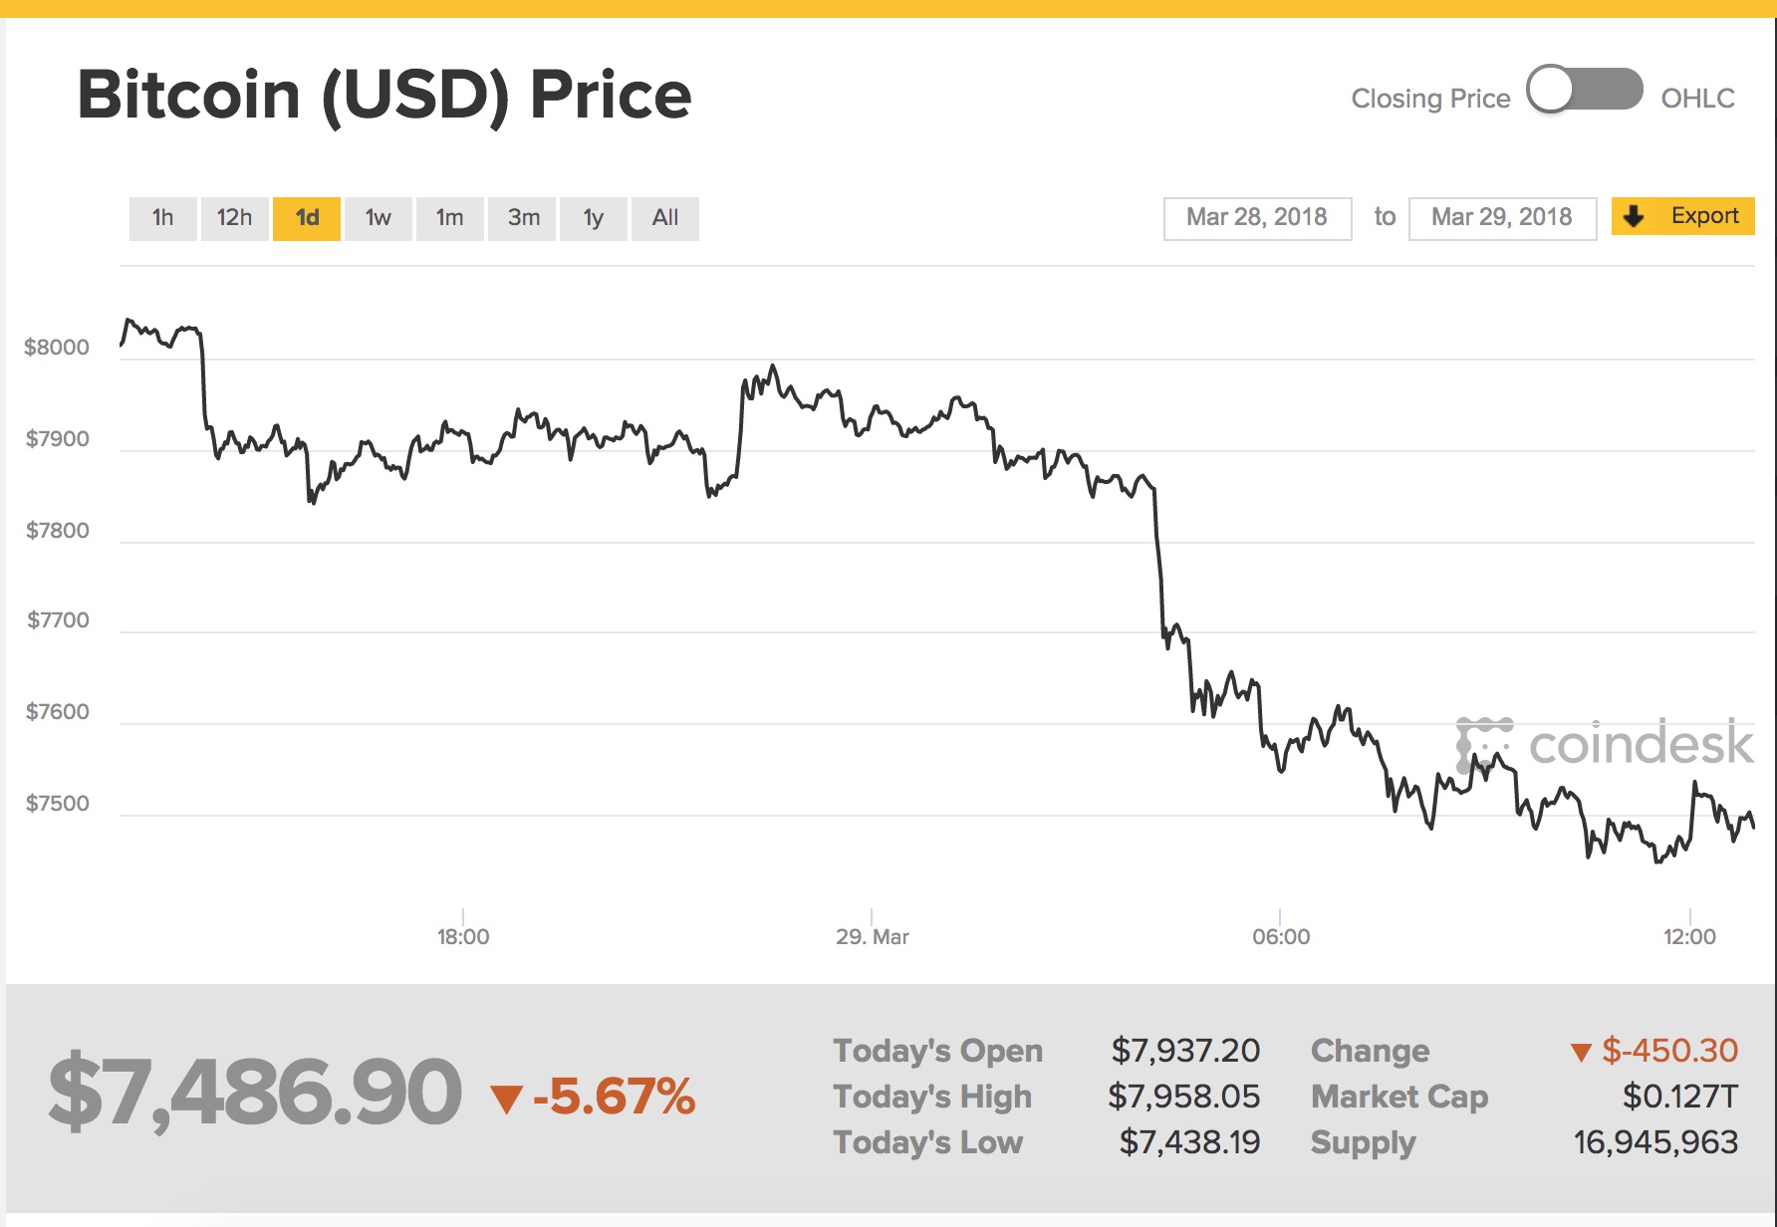Toggle the Closing Price / OHLC switch

(x=1585, y=90)
